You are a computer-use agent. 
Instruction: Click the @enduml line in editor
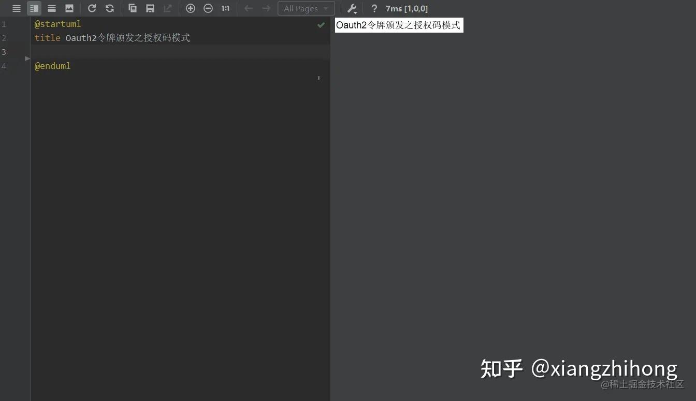coord(52,66)
